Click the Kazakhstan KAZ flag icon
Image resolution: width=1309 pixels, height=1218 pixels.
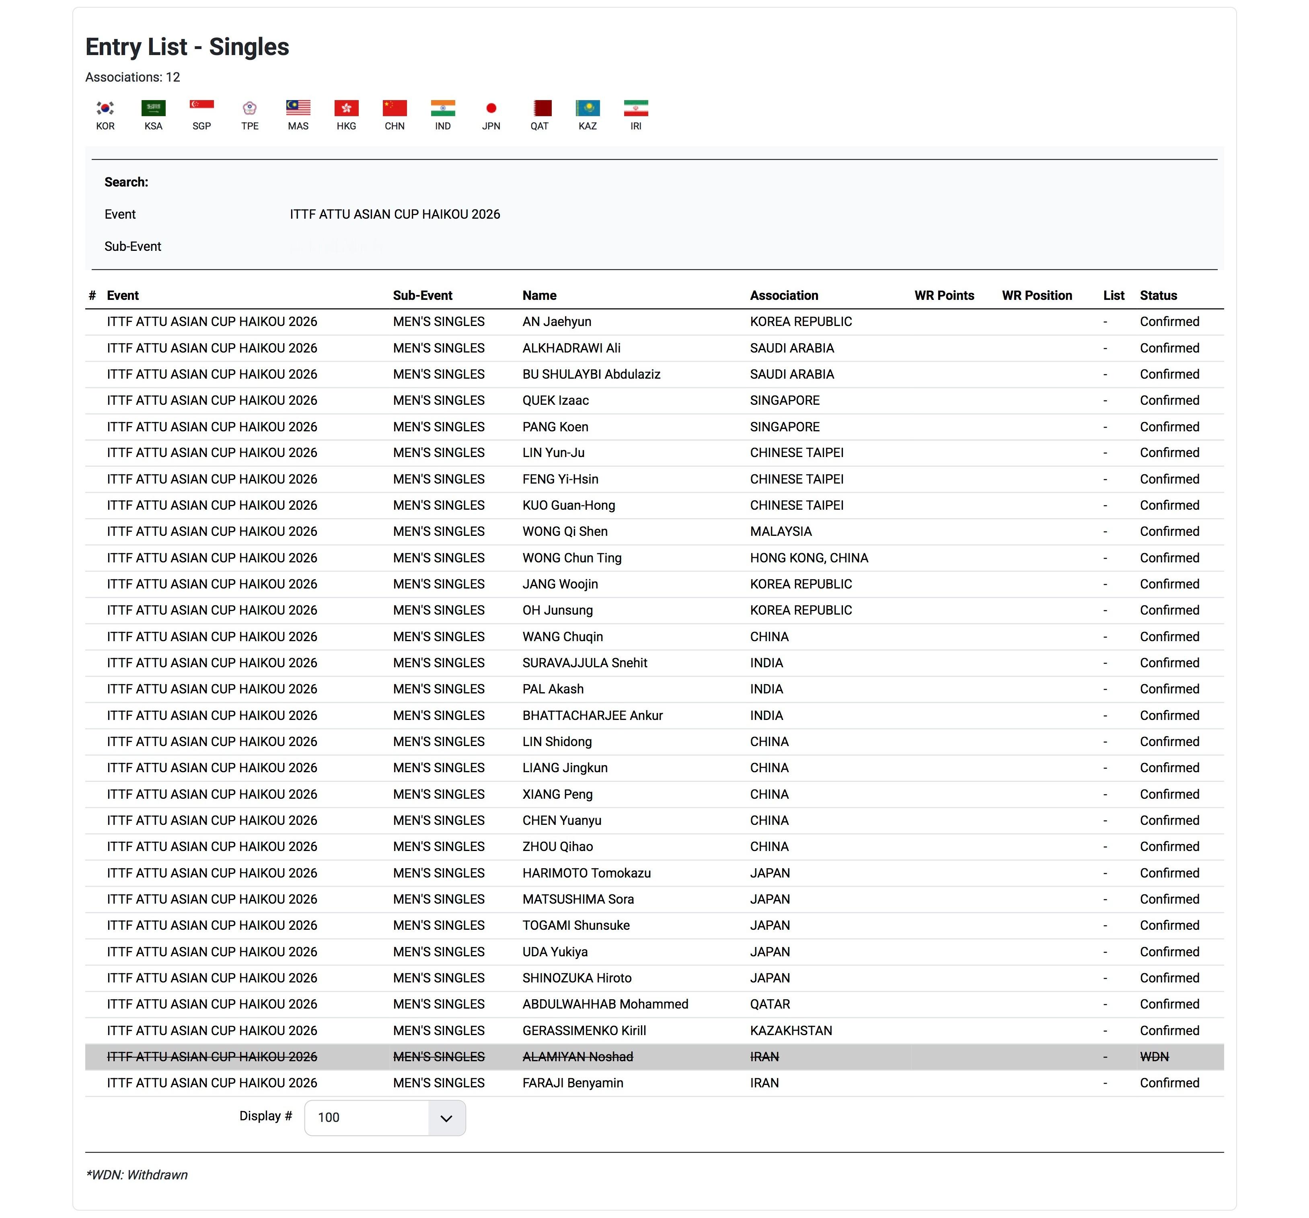coord(587,108)
